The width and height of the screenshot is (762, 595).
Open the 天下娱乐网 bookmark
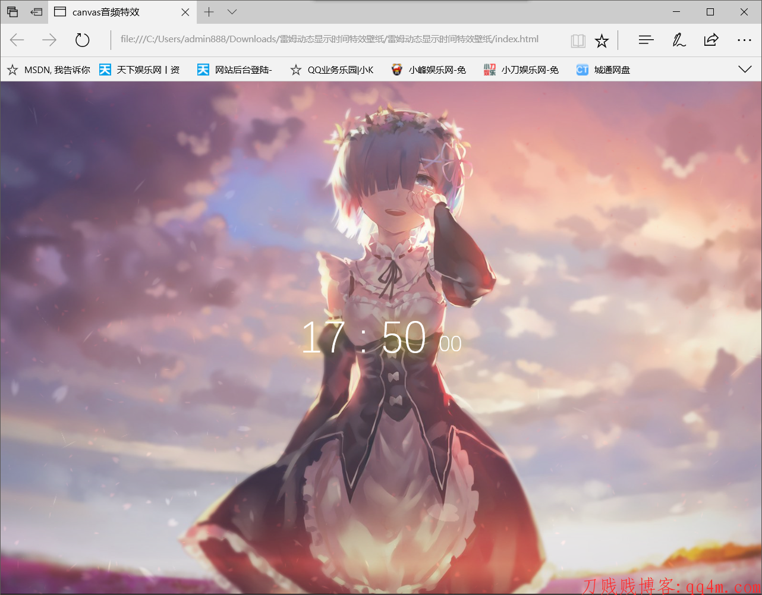point(139,70)
